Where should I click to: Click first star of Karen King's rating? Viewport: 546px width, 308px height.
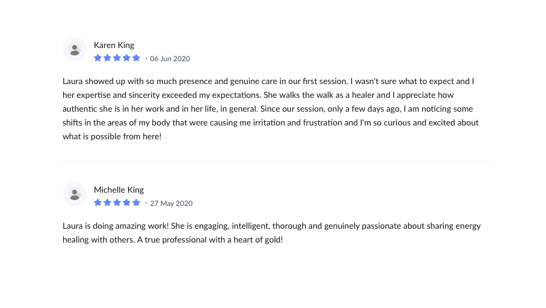tap(98, 58)
